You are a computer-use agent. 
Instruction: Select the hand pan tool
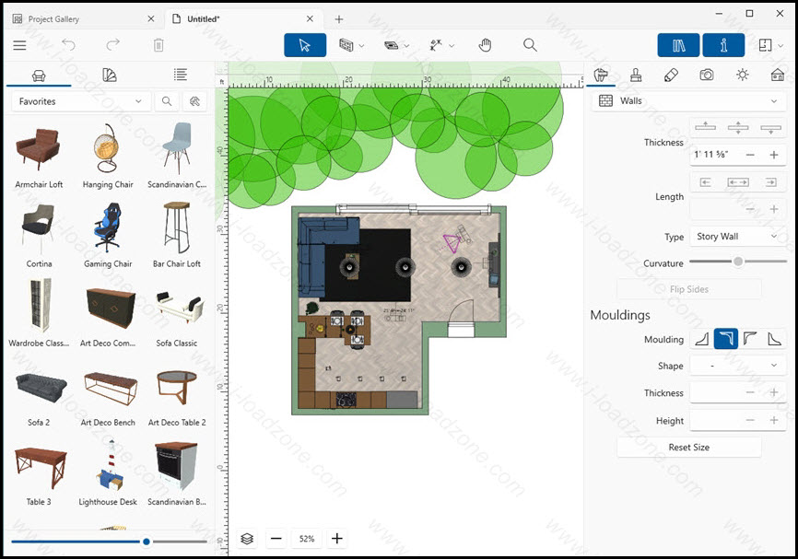click(x=485, y=45)
